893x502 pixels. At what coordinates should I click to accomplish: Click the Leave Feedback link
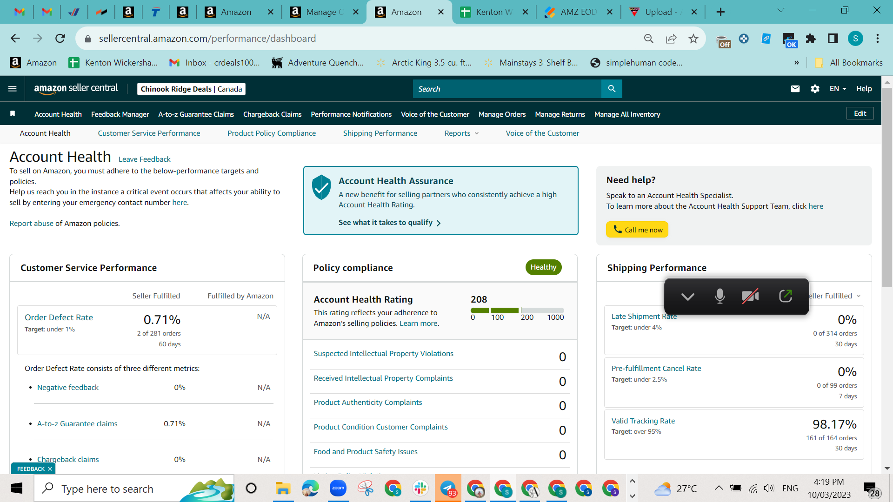144,159
